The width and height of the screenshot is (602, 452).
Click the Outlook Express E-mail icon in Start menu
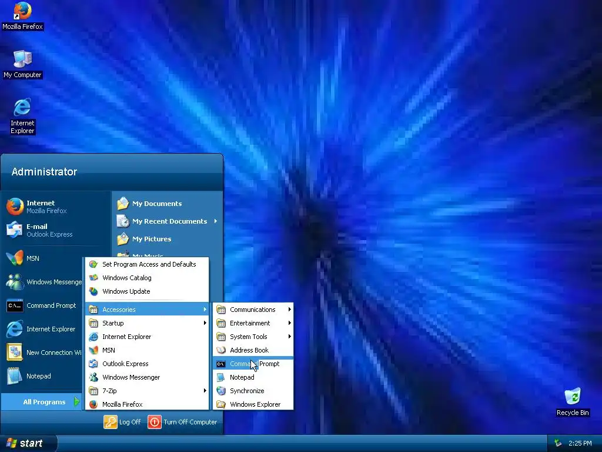(15, 230)
